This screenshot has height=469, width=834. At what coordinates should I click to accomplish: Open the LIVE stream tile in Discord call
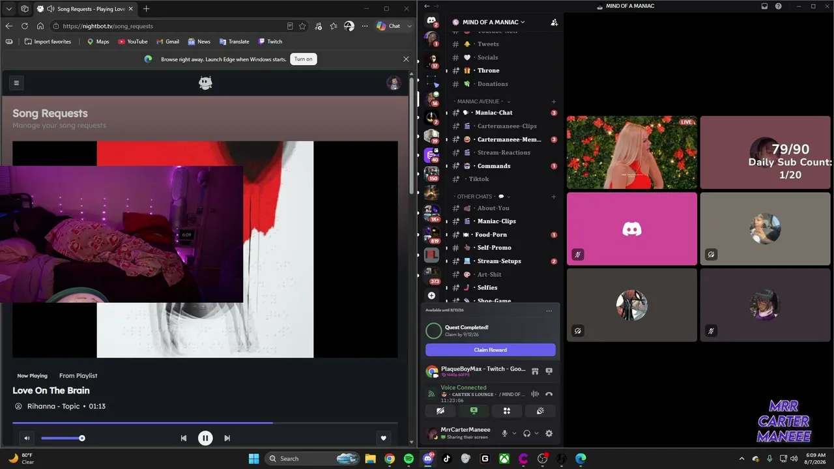632,152
